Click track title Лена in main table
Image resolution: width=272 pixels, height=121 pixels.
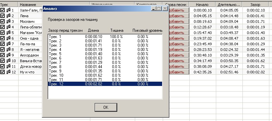[24, 16]
